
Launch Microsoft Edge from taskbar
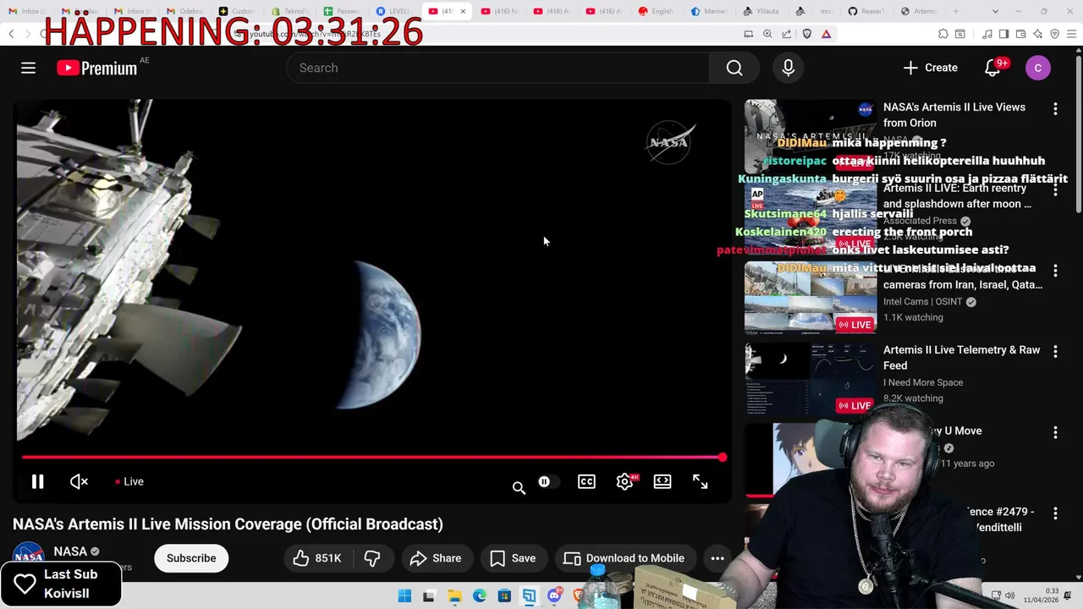pyautogui.click(x=480, y=596)
